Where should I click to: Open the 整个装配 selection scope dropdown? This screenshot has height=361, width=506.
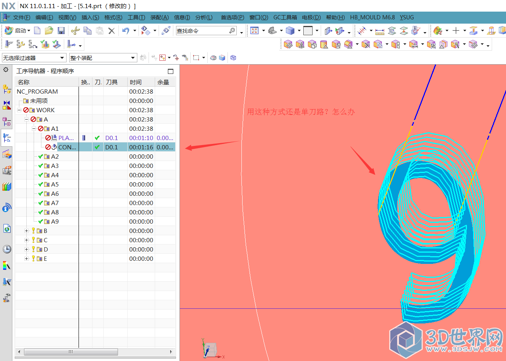tap(103, 58)
